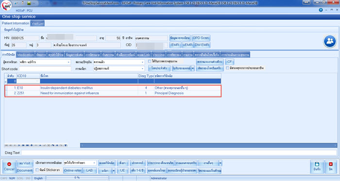Open the help question mark icon

(x=321, y=10)
